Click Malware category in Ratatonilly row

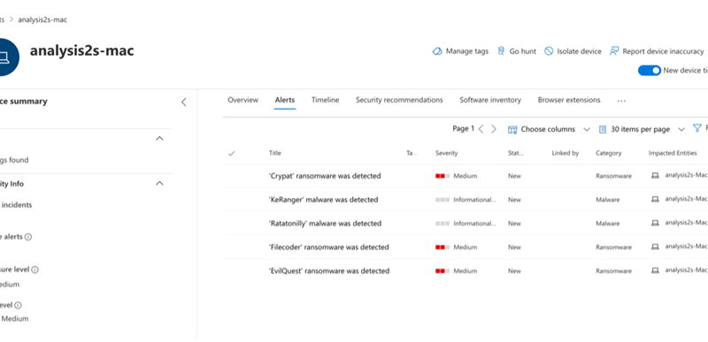pos(608,224)
